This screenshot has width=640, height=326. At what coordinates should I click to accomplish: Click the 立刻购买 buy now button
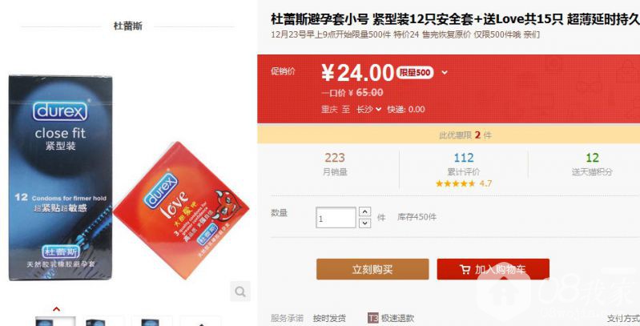[372, 269]
